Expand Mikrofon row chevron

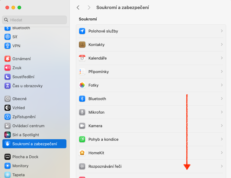click(222, 112)
